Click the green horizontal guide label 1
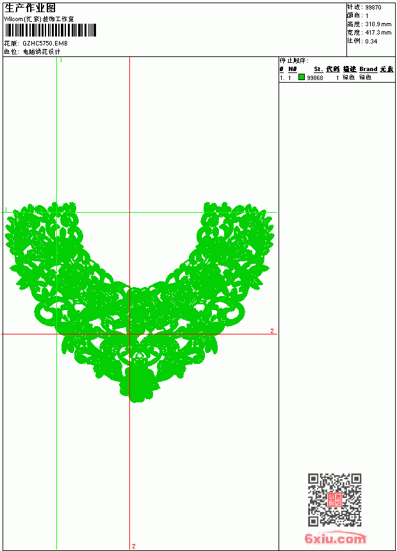This screenshot has height=551, width=397. pos(6,210)
